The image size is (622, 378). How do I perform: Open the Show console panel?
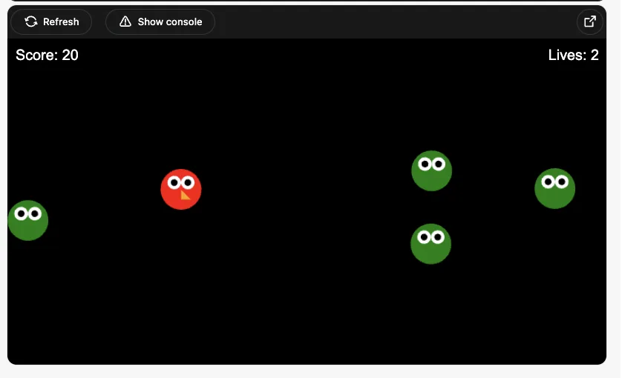160,21
